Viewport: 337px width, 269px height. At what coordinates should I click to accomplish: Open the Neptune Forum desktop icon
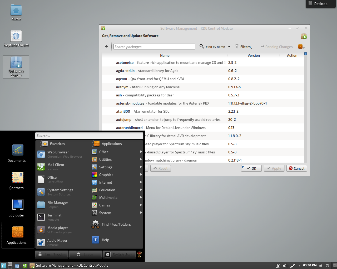[x=16, y=39]
